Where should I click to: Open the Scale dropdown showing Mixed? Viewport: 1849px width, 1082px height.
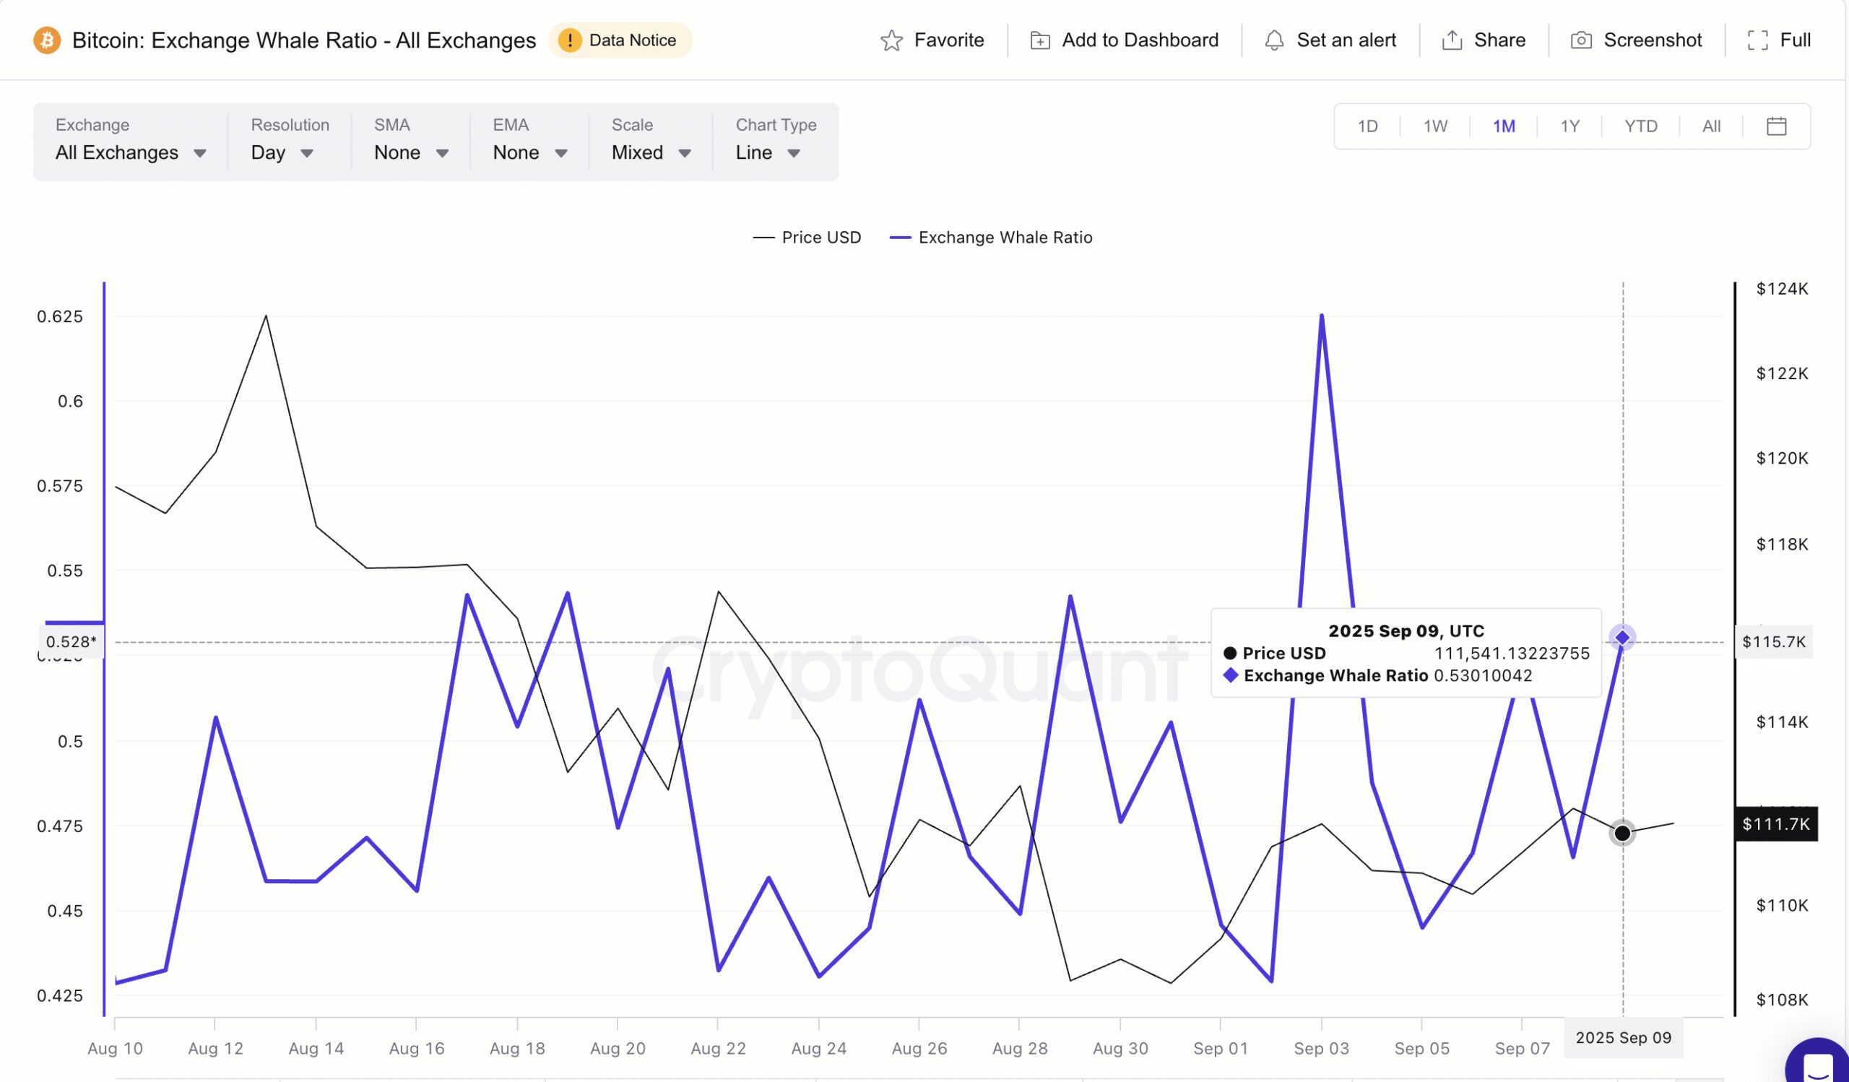click(649, 152)
